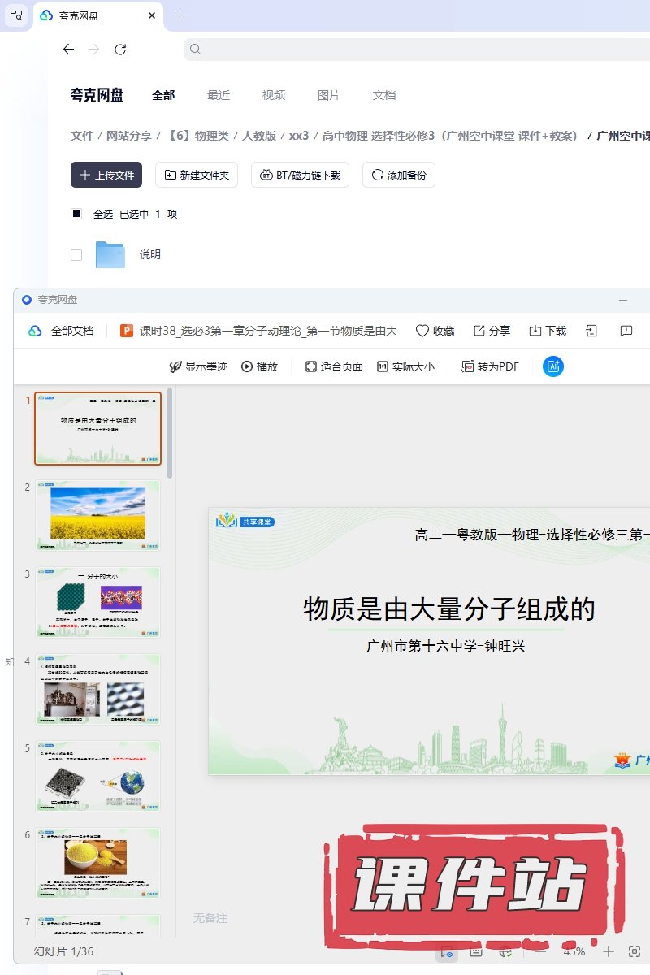Viewport: 650px width, 975px height.
Task: Tick the checkbox beside 说明 folder
Action: click(76, 255)
